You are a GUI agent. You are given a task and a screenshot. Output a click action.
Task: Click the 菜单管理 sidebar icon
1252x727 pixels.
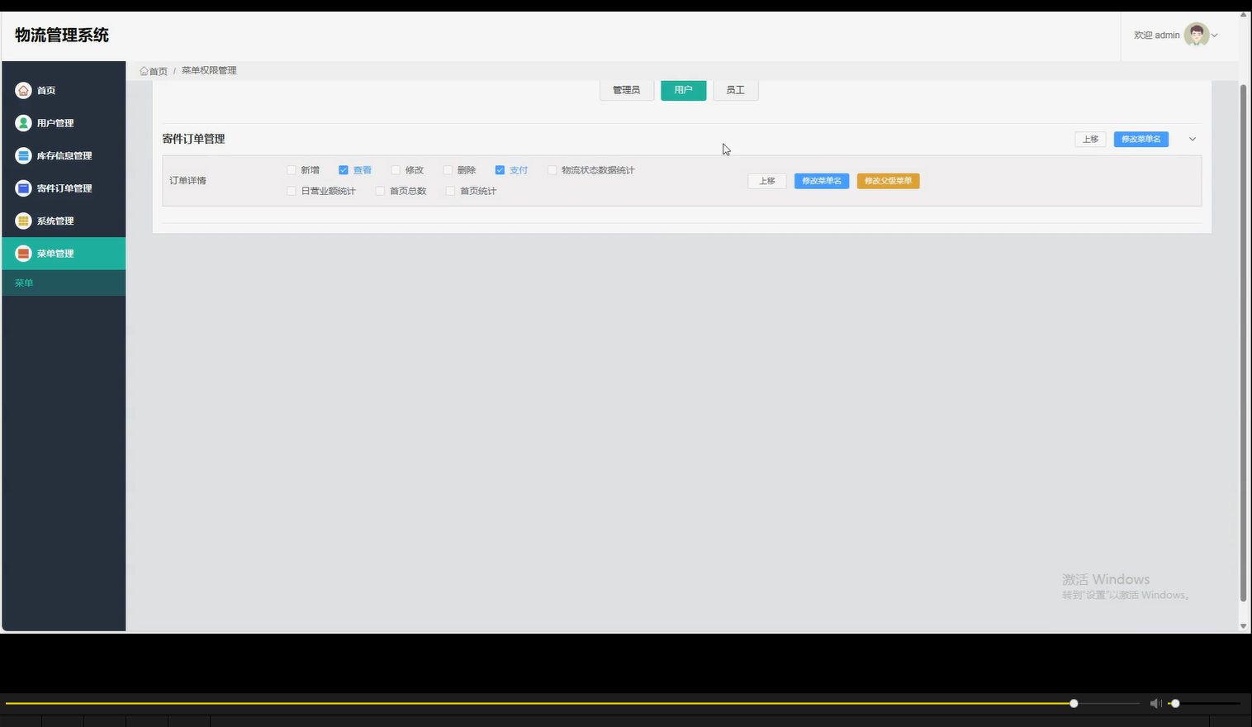tap(23, 254)
